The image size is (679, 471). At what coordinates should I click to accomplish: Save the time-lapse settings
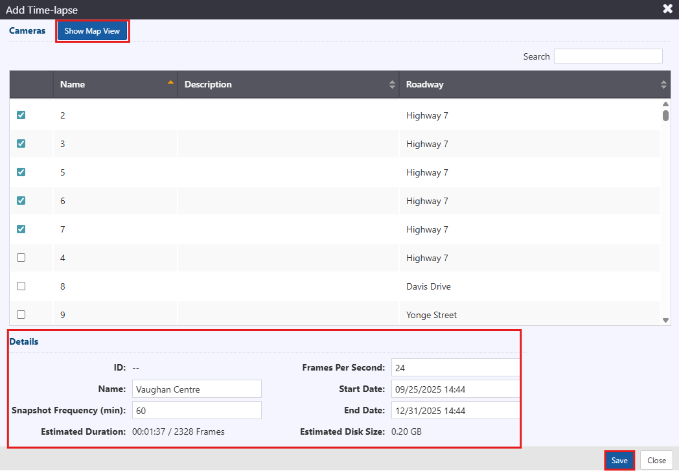[619, 460]
